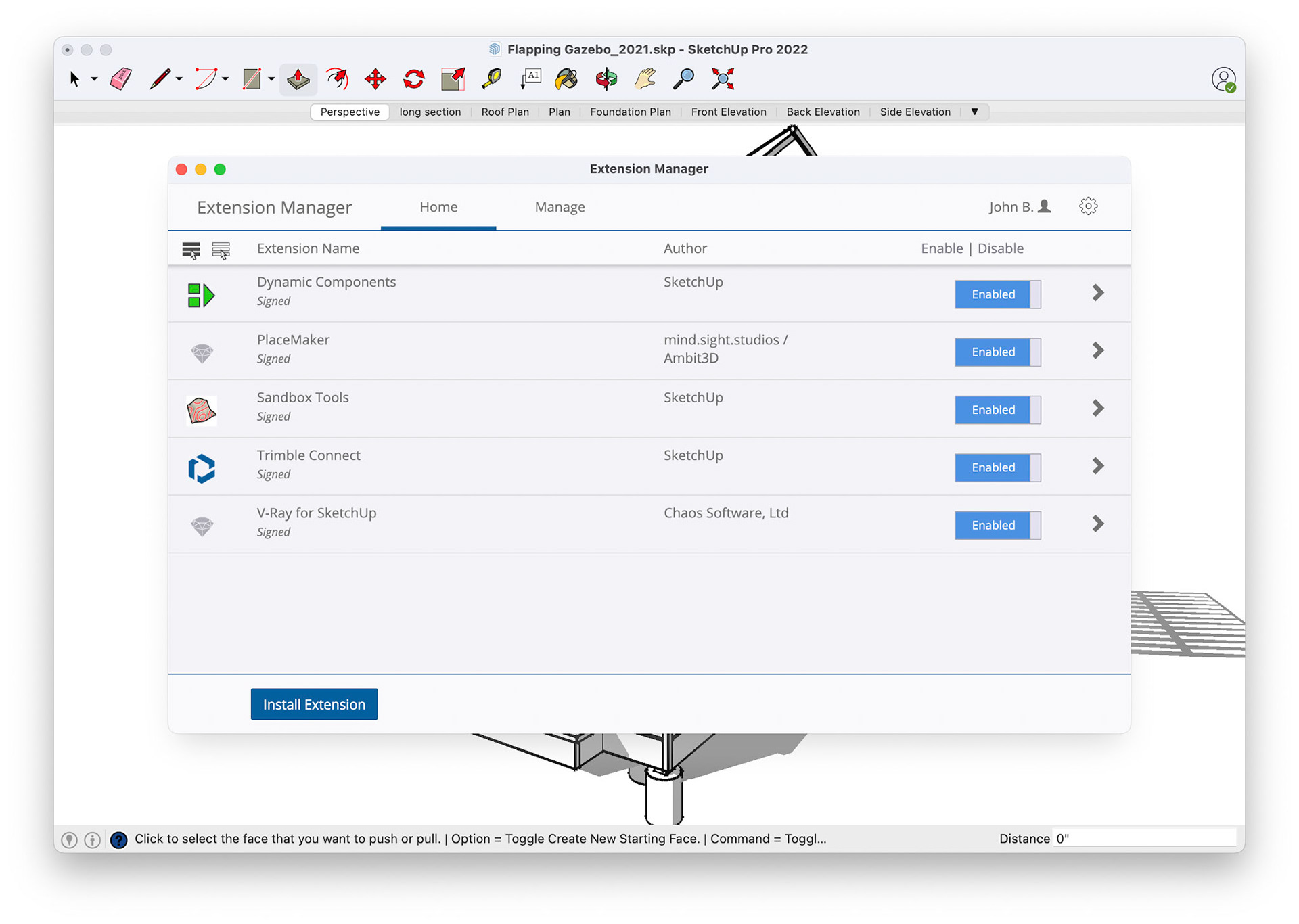This screenshot has width=1299, height=924.
Task: Expand PlaceMaker details chevron
Action: coord(1098,350)
